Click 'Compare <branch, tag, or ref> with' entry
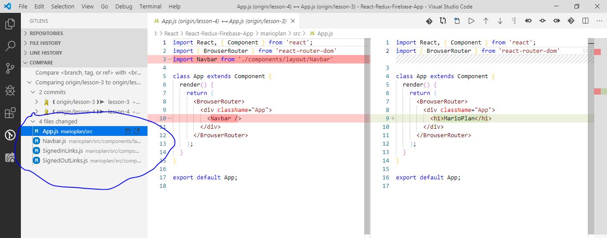Screen dimensions: 607x238 (88, 72)
